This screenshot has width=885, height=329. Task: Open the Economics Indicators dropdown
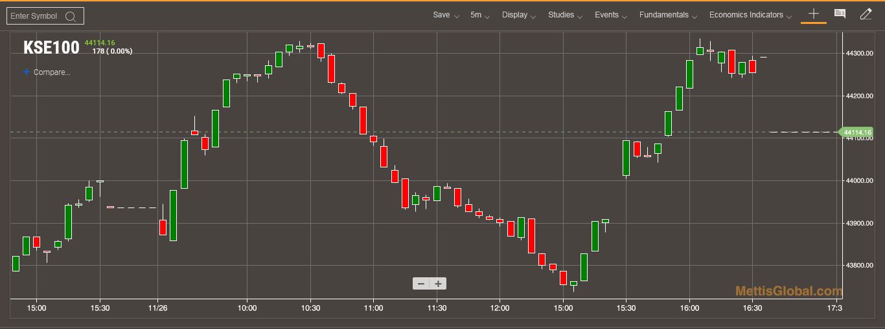750,15
